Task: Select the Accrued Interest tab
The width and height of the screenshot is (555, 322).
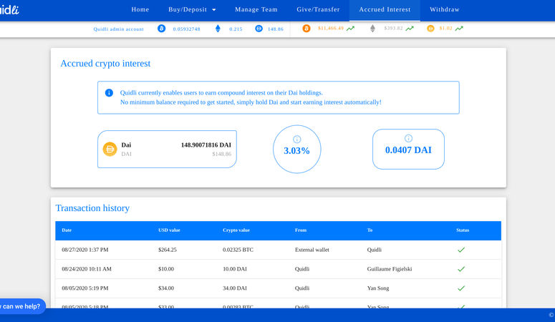Action: (385, 9)
